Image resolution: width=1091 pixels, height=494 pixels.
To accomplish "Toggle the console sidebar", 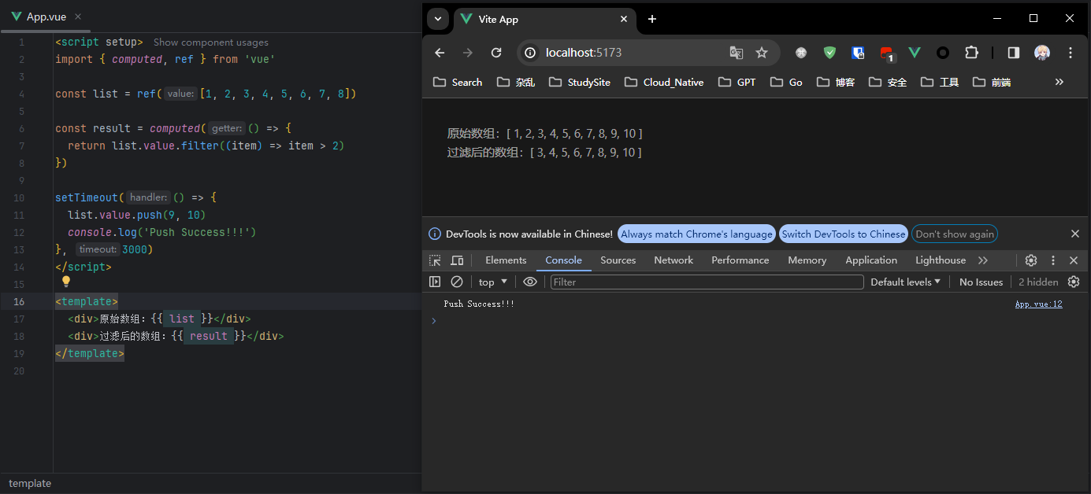I will pos(435,282).
